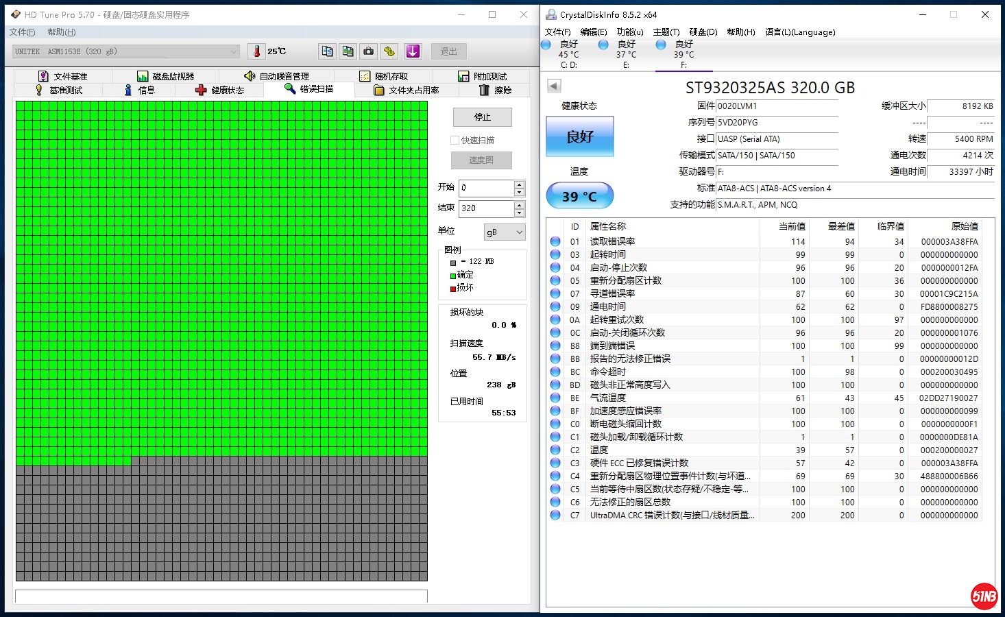This screenshot has width=1005, height=617.
Task: Open the 单位 unit dropdown showing gB
Action: (505, 232)
